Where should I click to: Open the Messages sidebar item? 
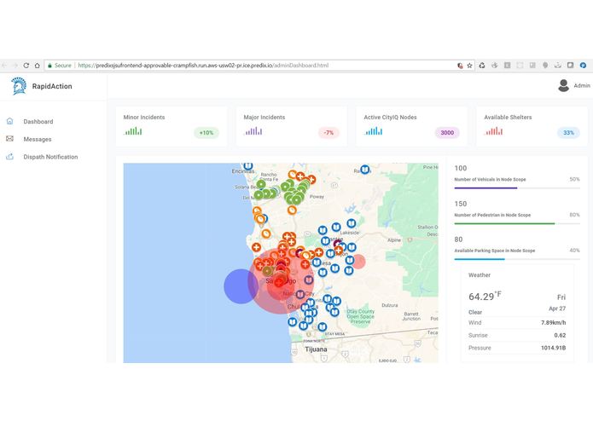pyautogui.click(x=37, y=139)
